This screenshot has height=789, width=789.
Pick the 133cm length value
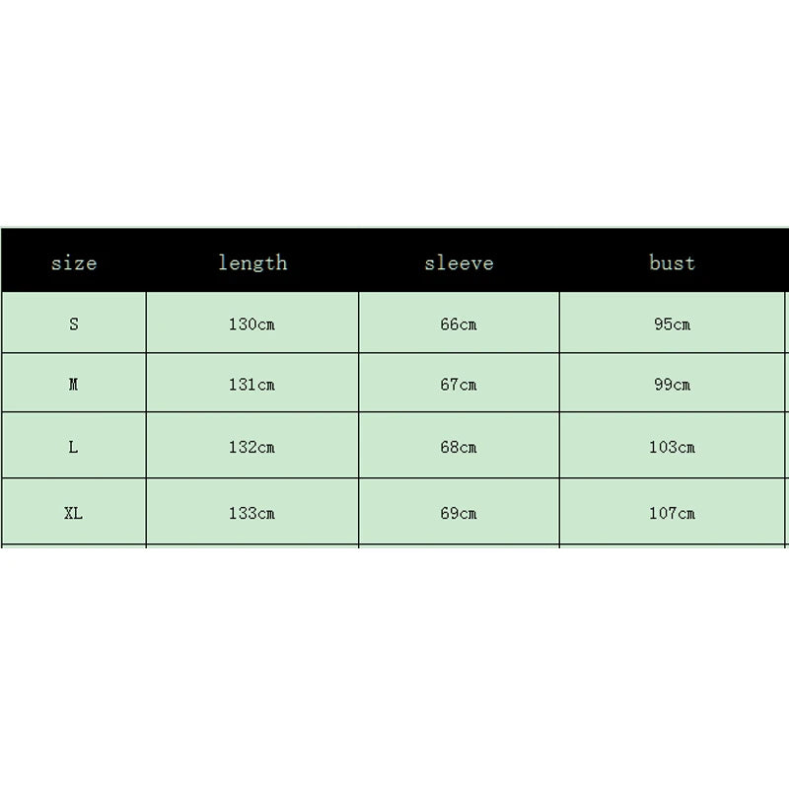(251, 513)
